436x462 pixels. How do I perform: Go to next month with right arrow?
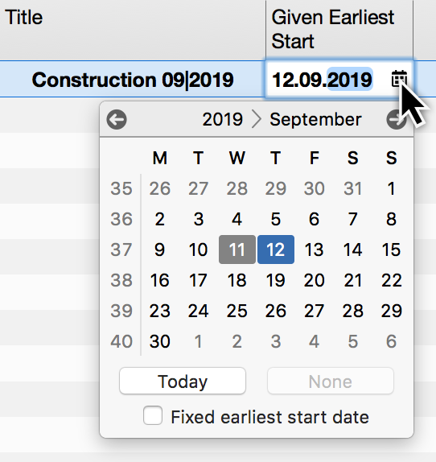(x=396, y=120)
